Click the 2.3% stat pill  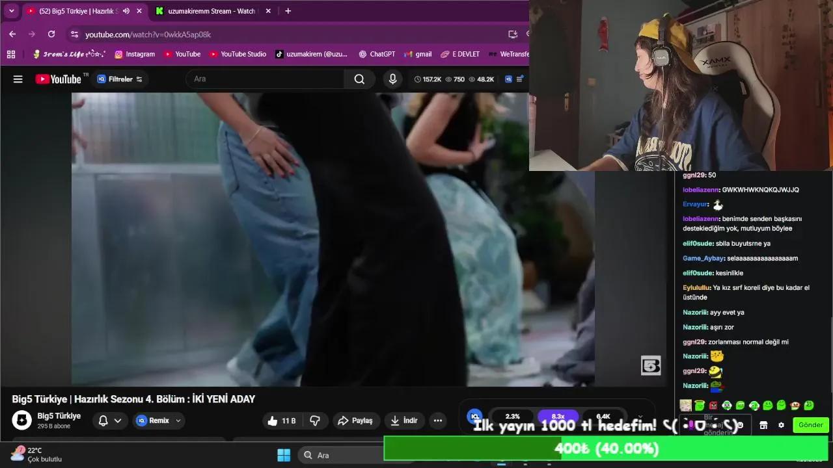(513, 416)
